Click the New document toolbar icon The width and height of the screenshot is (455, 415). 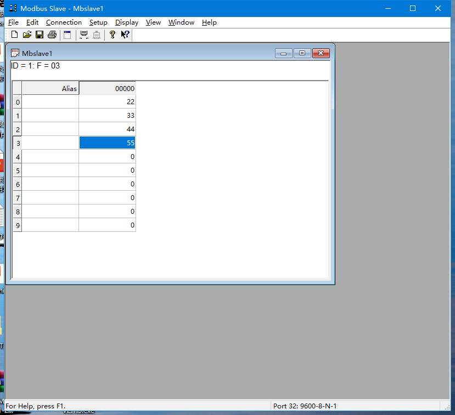pyautogui.click(x=15, y=35)
